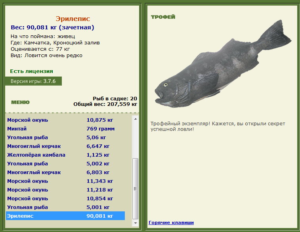
Task: Click the Есть лицензия text
Action: pos(32,71)
